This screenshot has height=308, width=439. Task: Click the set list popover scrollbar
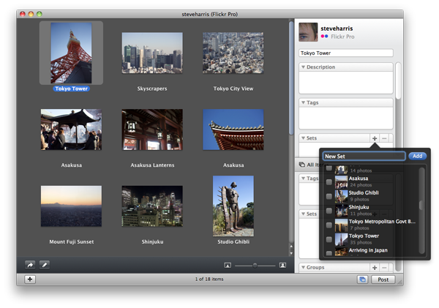(421, 205)
